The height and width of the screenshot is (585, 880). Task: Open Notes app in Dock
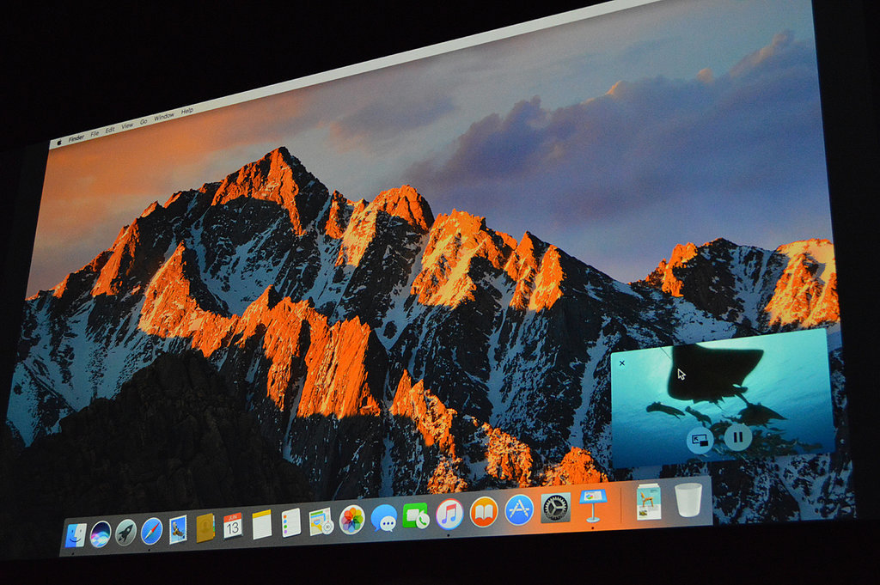click(261, 524)
